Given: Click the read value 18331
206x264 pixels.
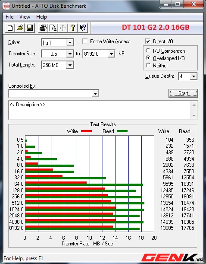Looking at the screenshot, I should point(187,184).
